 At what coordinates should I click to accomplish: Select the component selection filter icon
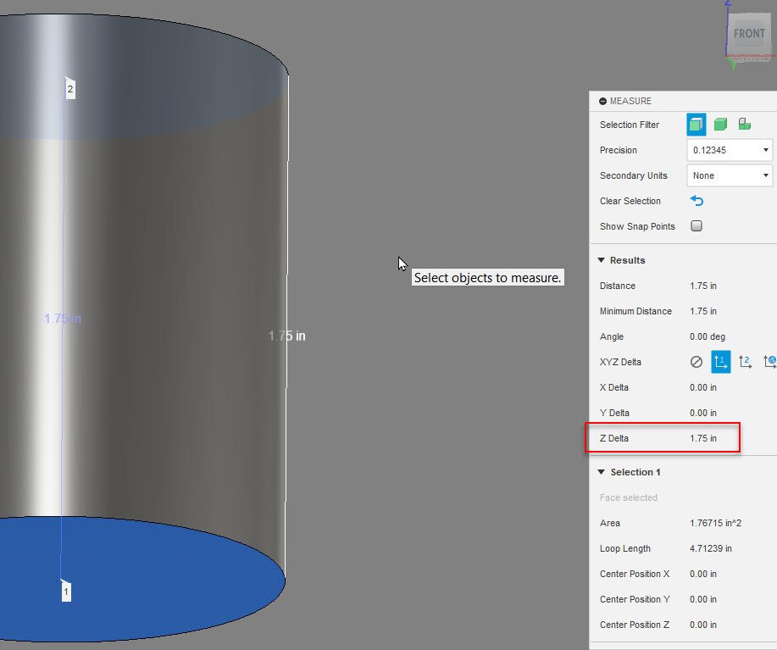tap(743, 124)
